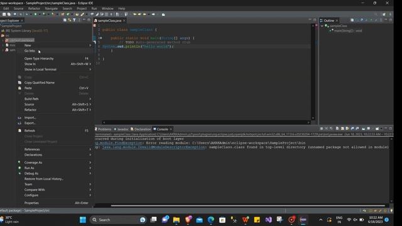Open the Project menu
This screenshot has height=226, width=402.
pos(82,8)
